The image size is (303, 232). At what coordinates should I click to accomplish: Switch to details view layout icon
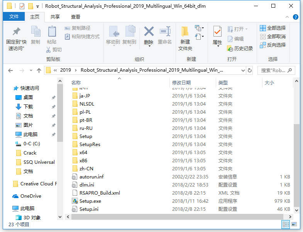[x=286, y=224]
